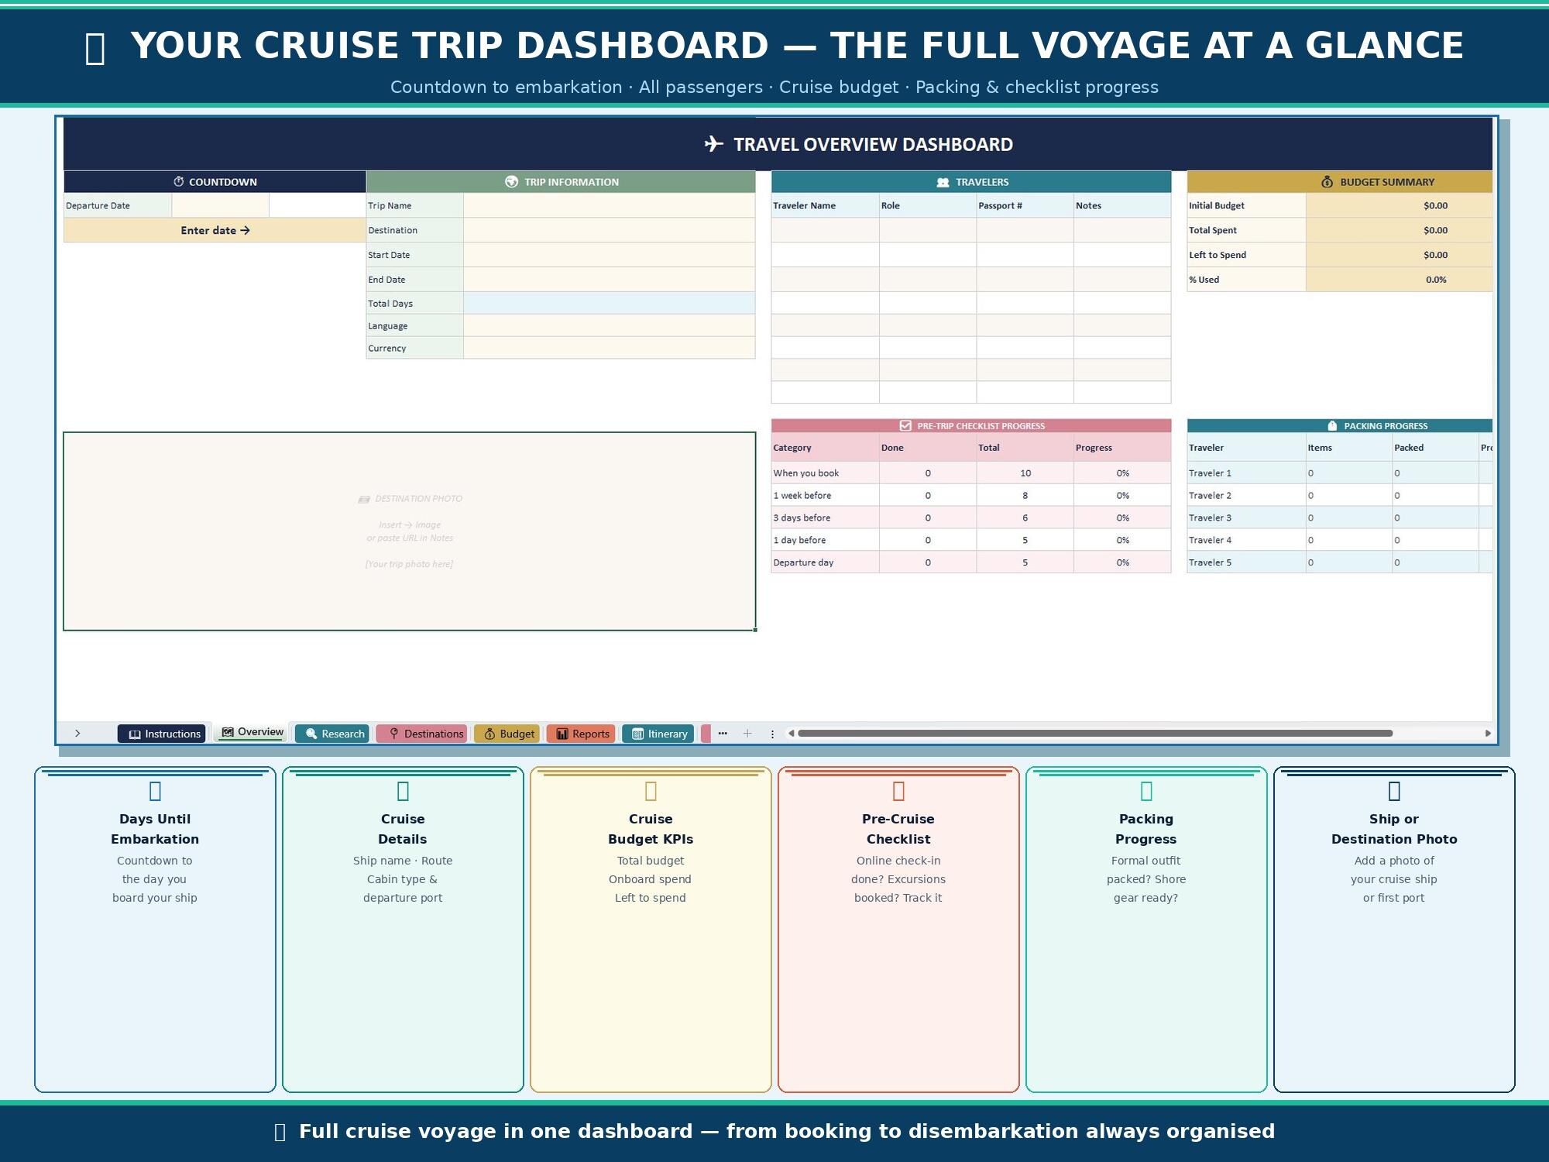Click the End Date value field
The image size is (1549, 1162).
point(609,280)
